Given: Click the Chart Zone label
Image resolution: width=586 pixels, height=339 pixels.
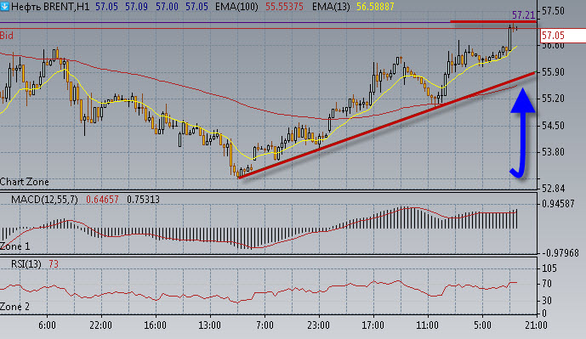Looking at the screenshot, I should [25, 182].
